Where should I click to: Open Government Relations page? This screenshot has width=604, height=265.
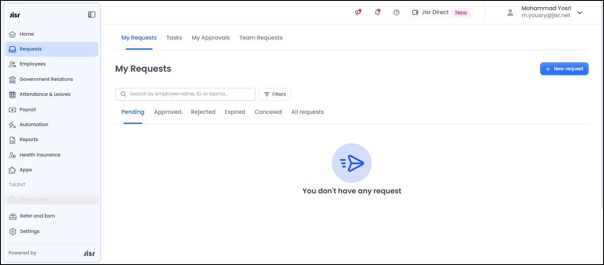point(46,79)
